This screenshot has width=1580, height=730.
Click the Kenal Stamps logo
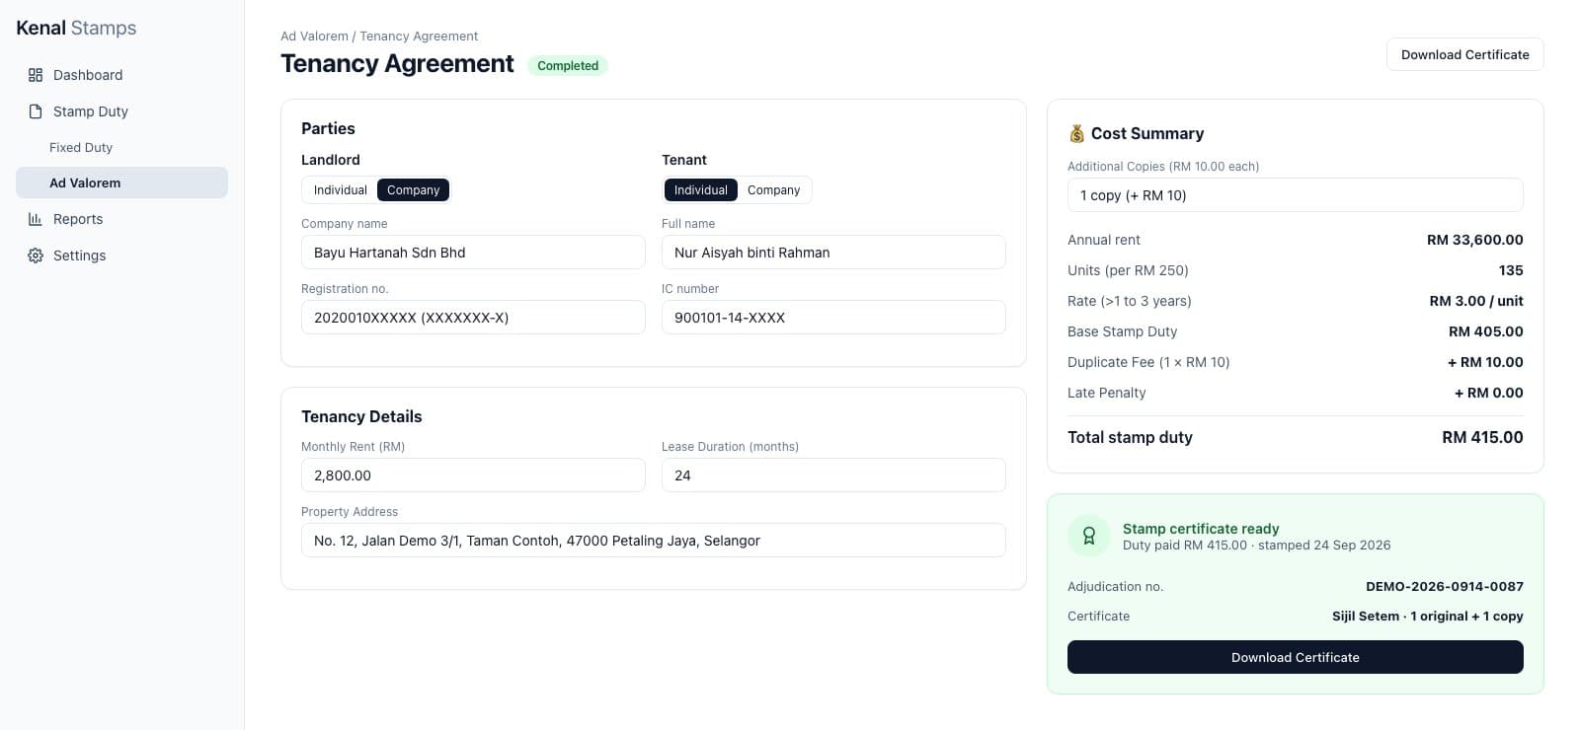pos(76,28)
